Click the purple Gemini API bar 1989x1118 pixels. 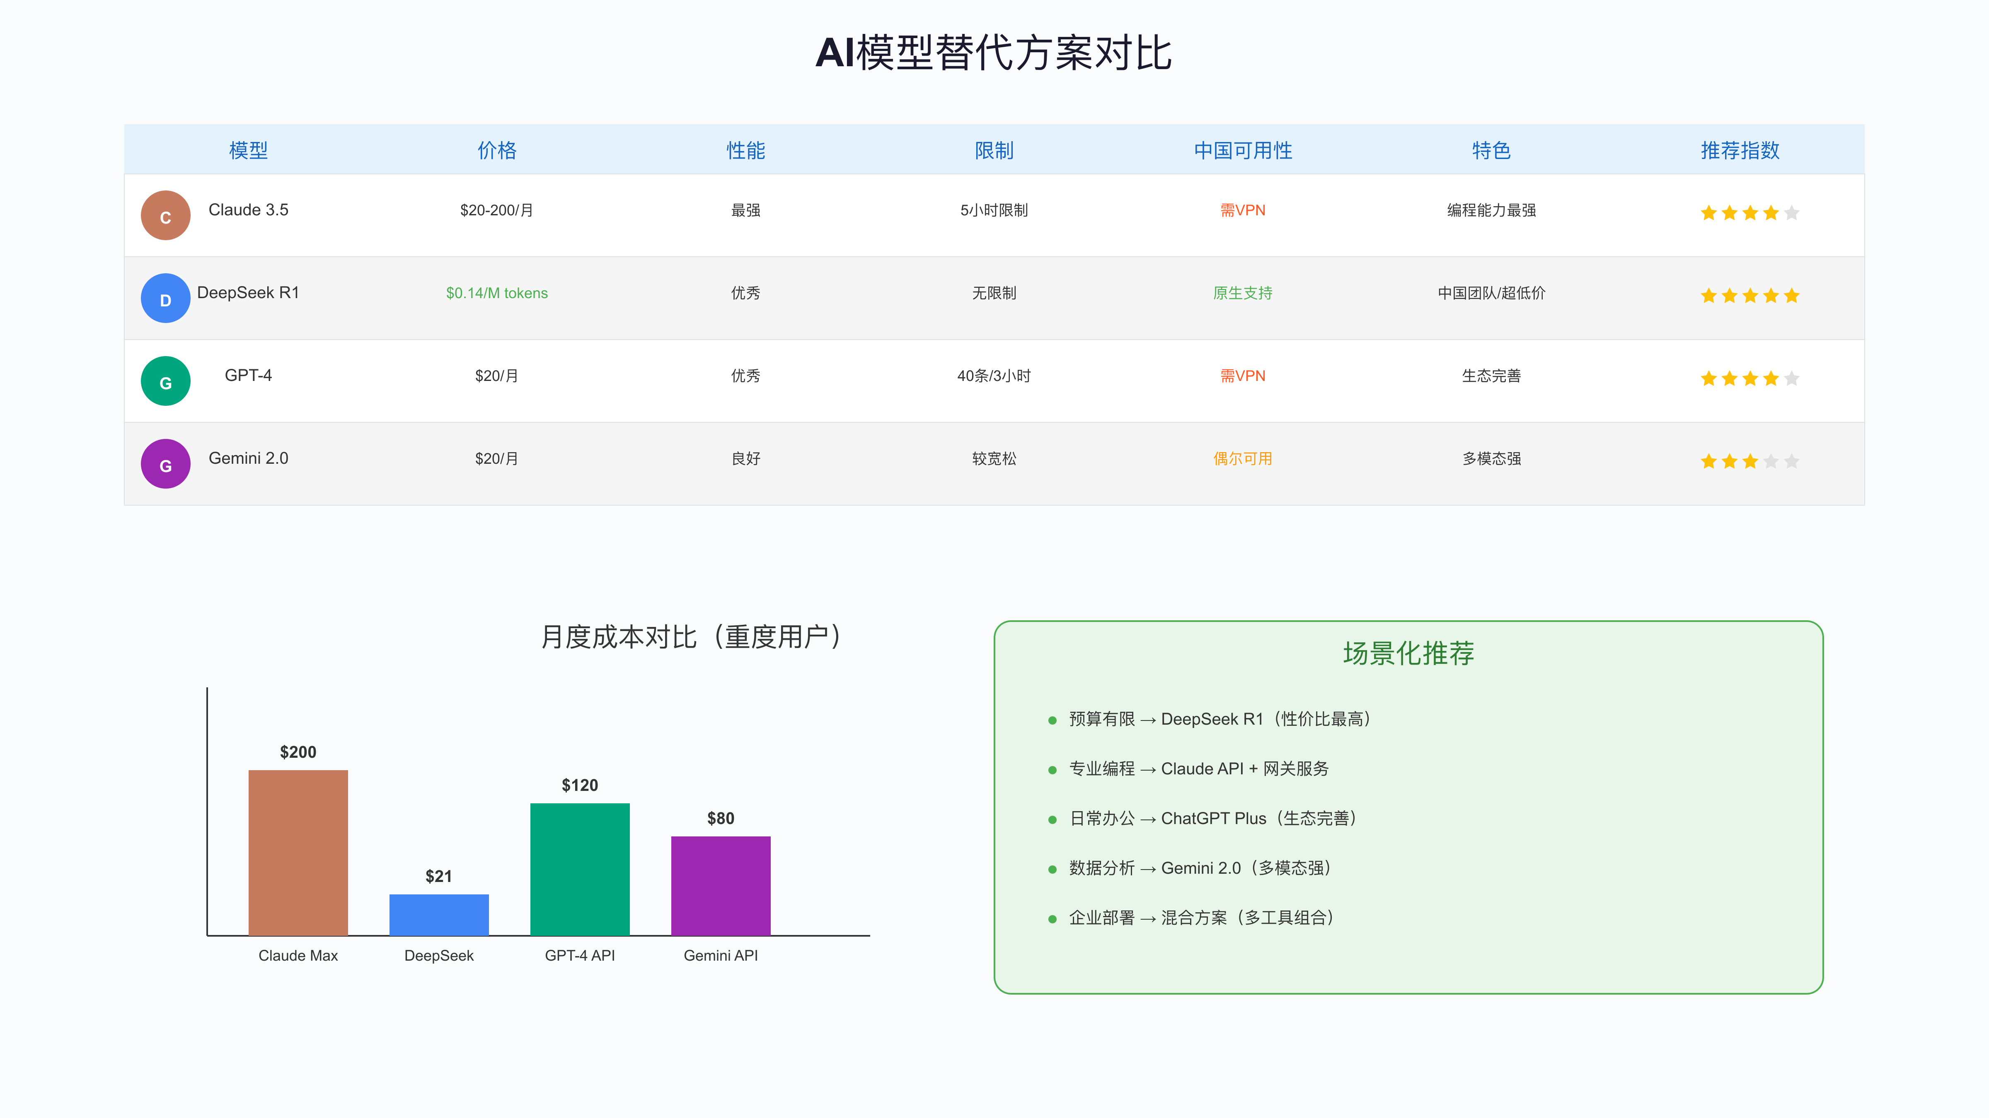[x=721, y=886]
